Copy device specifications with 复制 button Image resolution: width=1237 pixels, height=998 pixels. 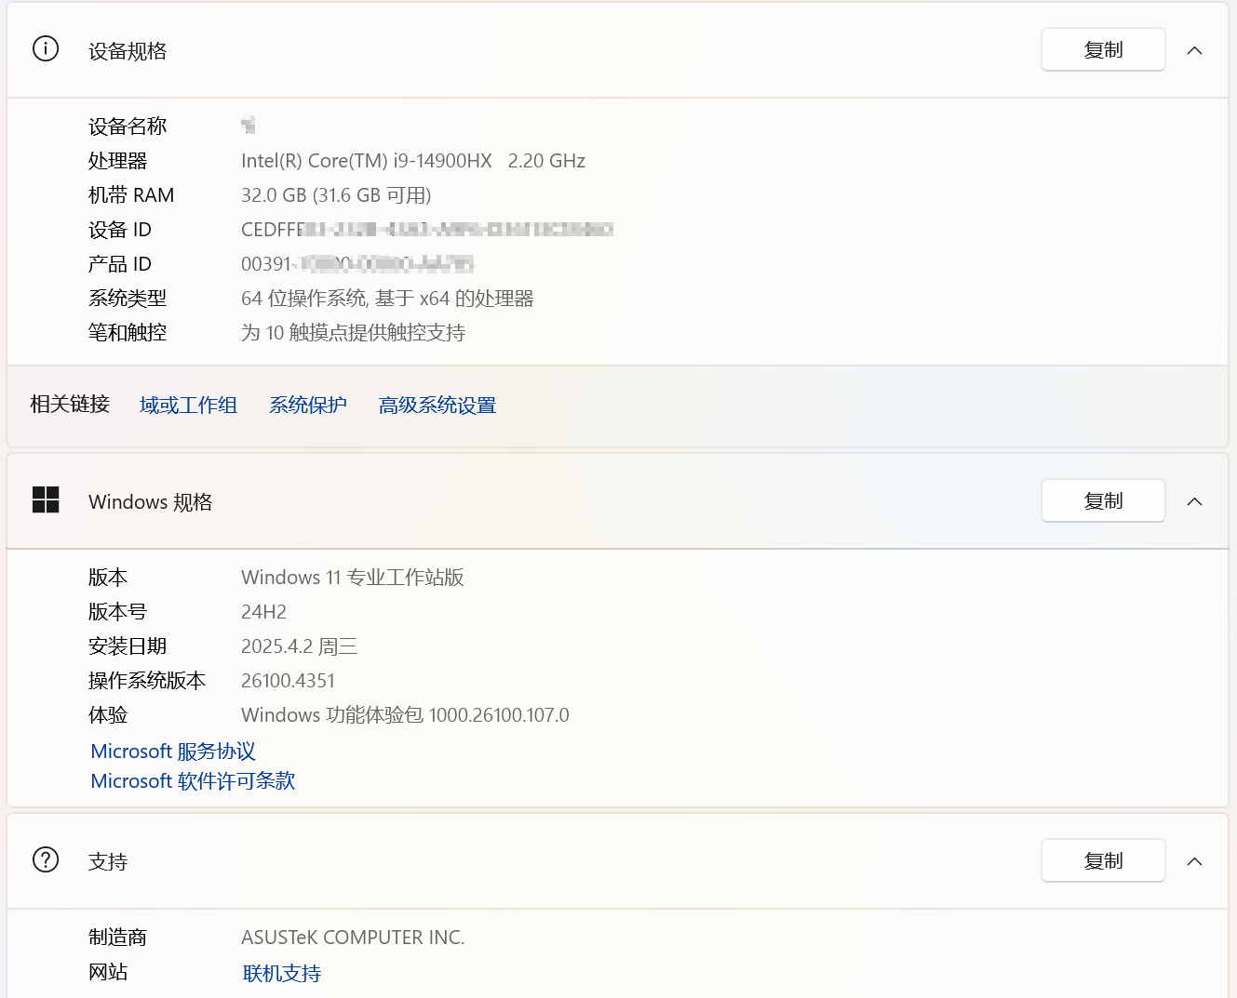pyautogui.click(x=1103, y=49)
